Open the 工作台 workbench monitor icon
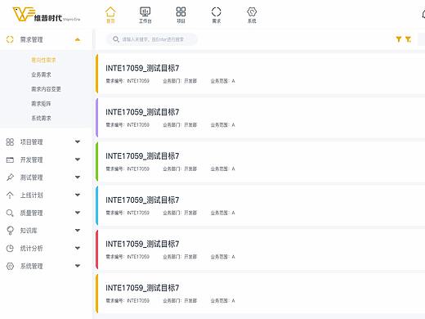 [x=145, y=11]
